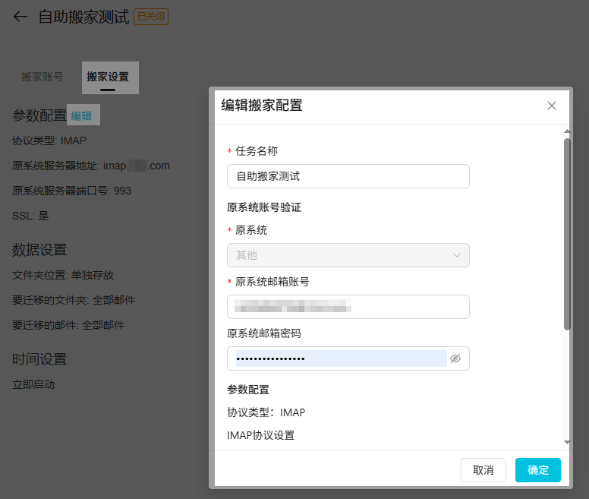Click the 已关闭 status tag
This screenshot has width=589, height=499.
(151, 17)
